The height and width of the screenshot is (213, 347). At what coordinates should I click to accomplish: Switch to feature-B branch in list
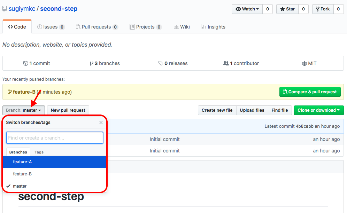(22, 174)
